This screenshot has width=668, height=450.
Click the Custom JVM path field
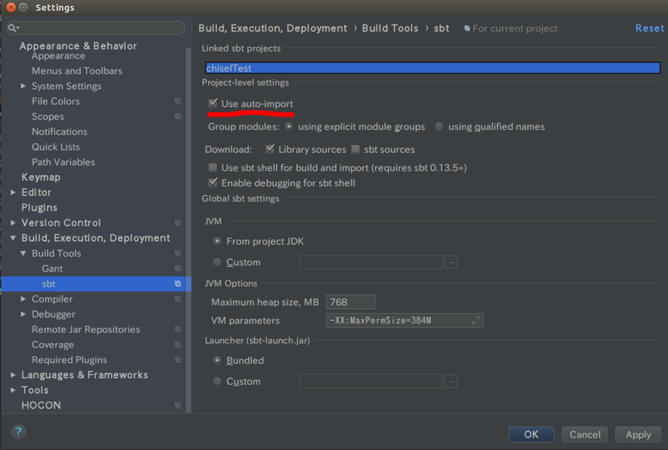[371, 262]
